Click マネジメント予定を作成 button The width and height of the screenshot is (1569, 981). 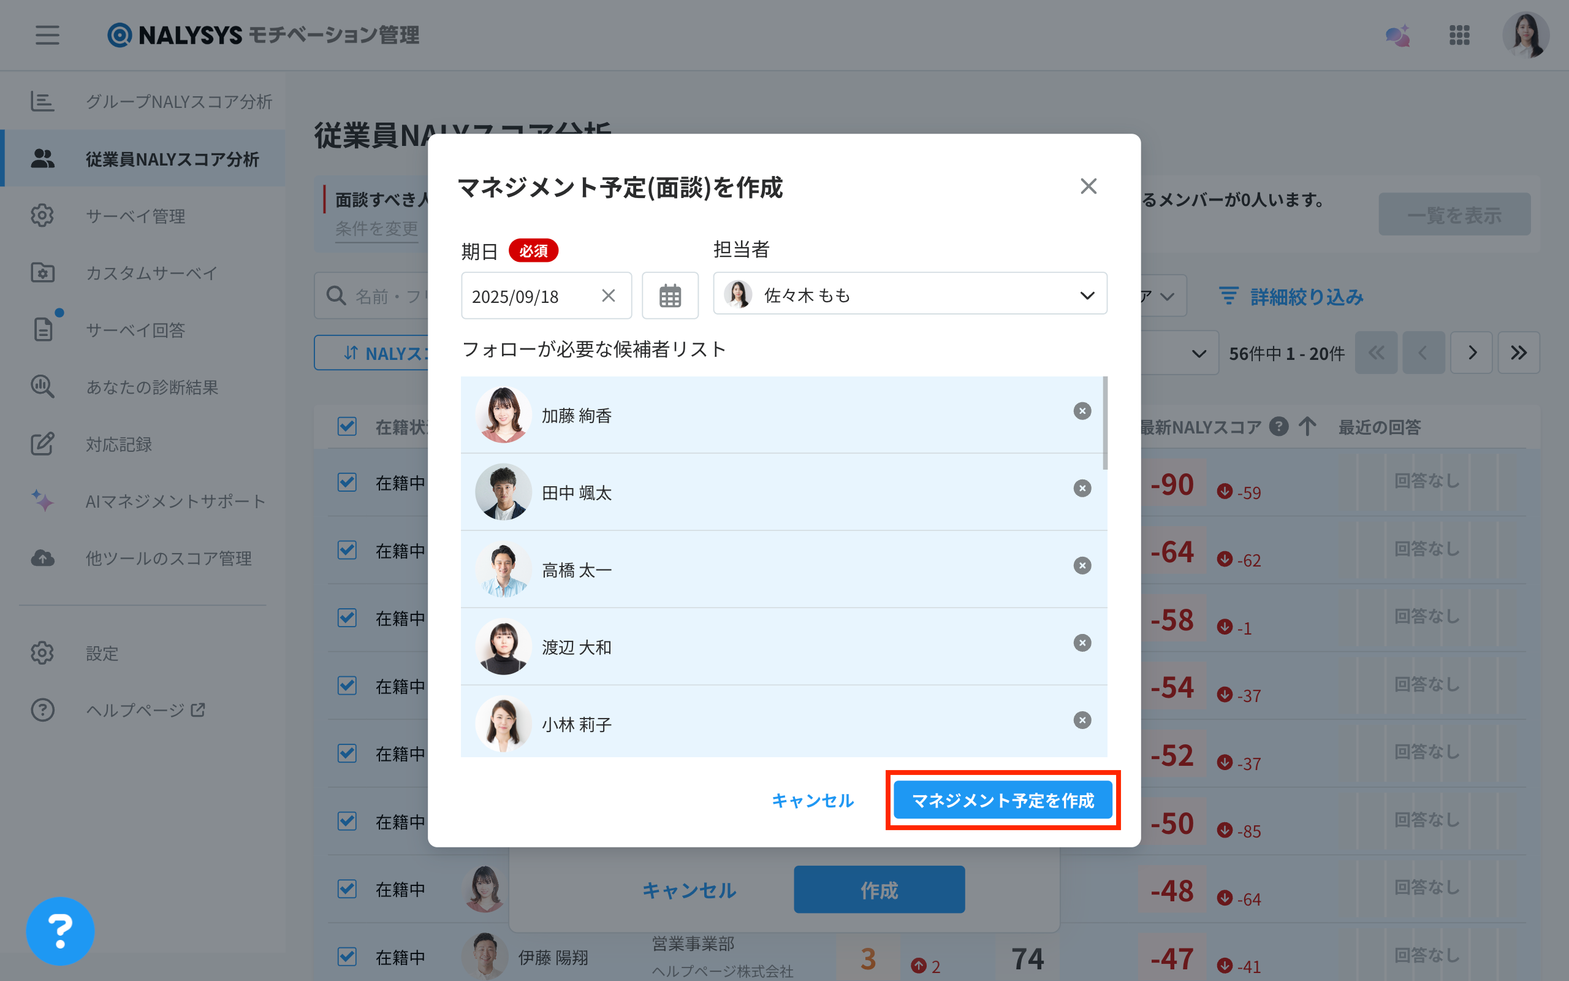coord(1002,800)
